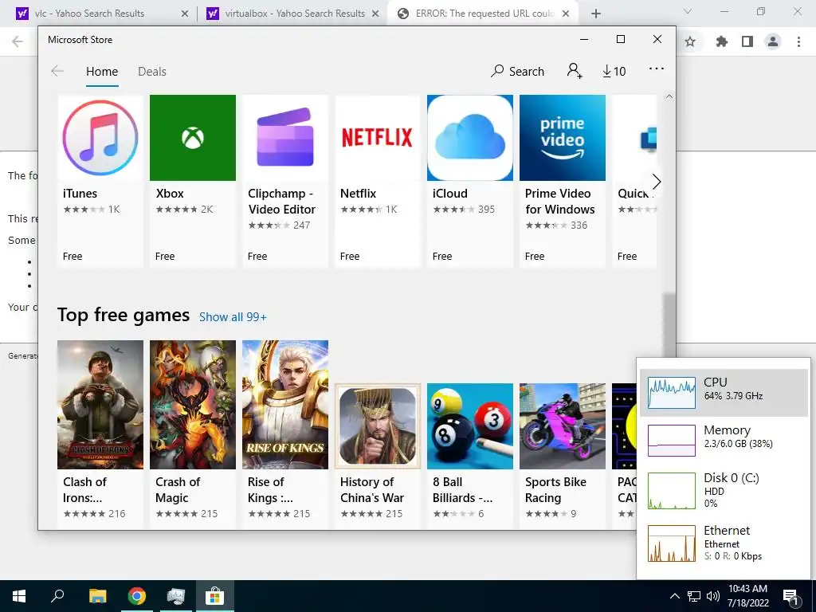The image size is (816, 612).
Task: Open volume speaker tray icon
Action: (x=713, y=596)
